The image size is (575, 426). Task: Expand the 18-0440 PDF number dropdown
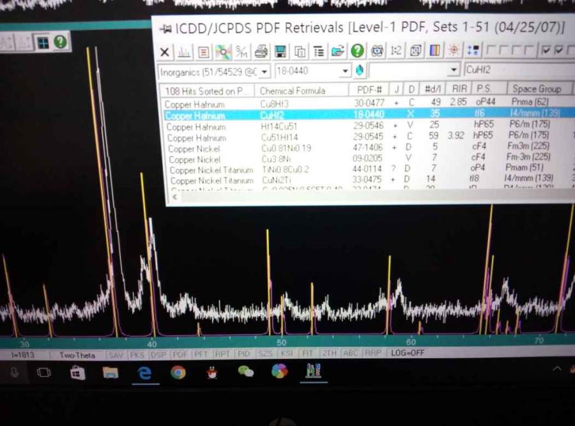coord(345,71)
